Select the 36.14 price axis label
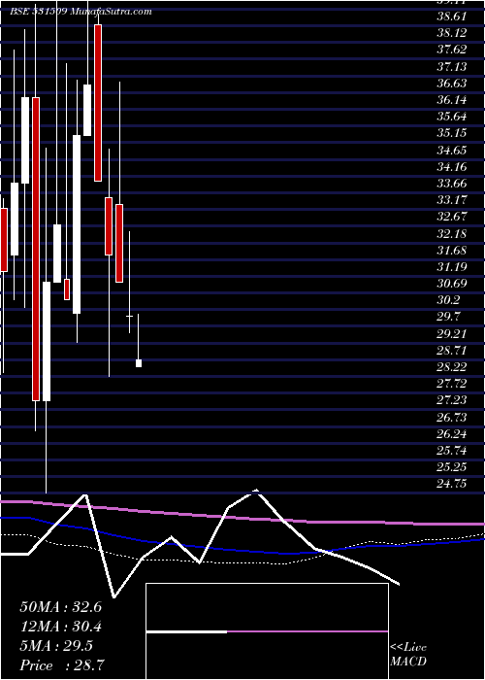The width and height of the screenshot is (485, 680). (452, 100)
